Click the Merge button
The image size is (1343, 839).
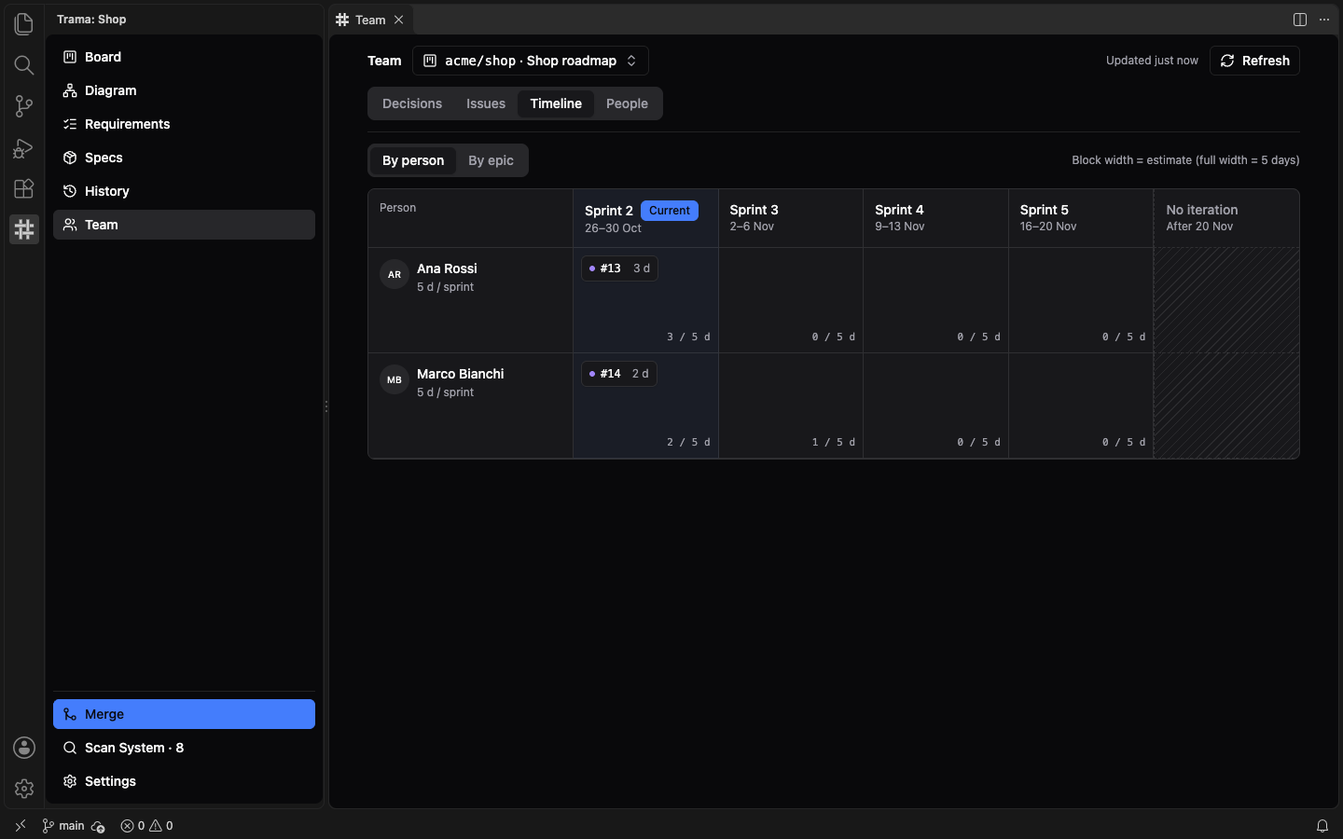(x=184, y=714)
